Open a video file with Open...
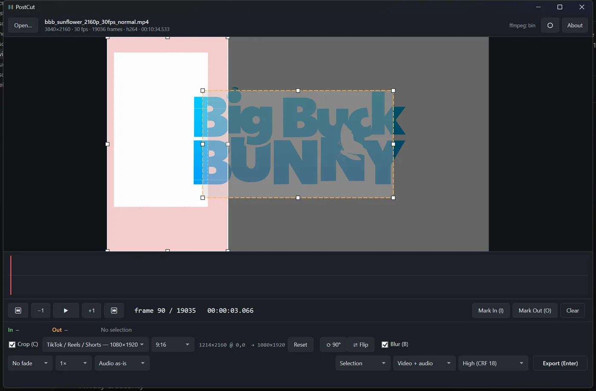This screenshot has height=391, width=596. point(23,26)
